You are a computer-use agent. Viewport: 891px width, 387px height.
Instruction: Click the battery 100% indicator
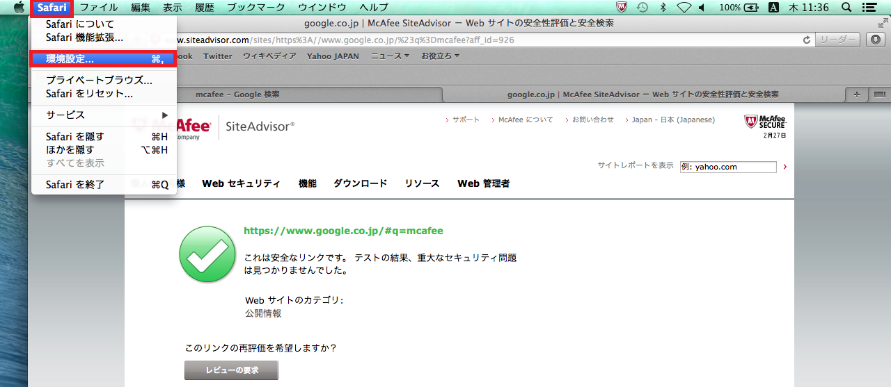739,8
